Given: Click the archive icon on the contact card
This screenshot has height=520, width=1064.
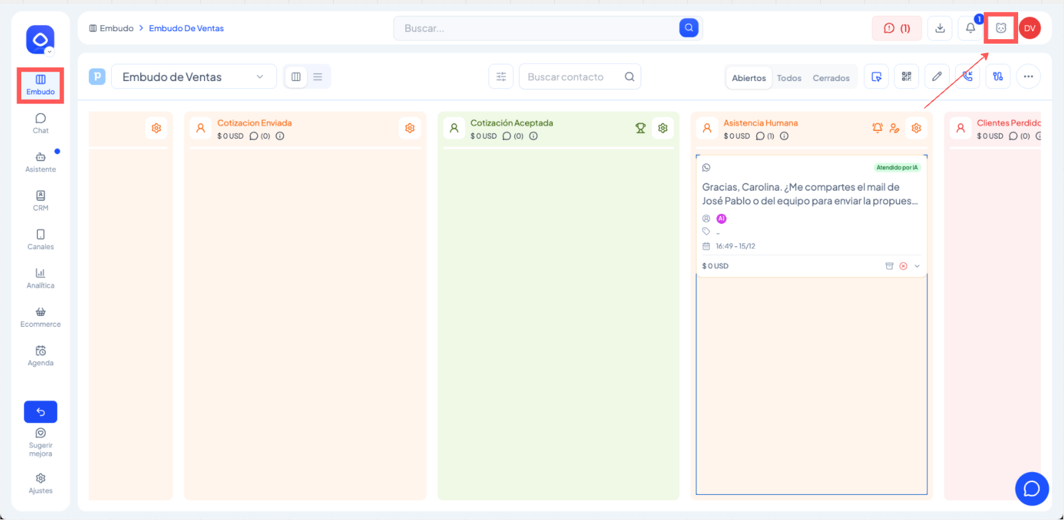Looking at the screenshot, I should [889, 266].
